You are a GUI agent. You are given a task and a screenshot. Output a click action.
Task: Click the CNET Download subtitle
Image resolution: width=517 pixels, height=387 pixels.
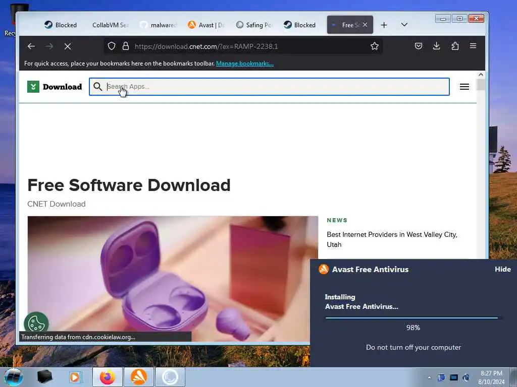pos(57,204)
